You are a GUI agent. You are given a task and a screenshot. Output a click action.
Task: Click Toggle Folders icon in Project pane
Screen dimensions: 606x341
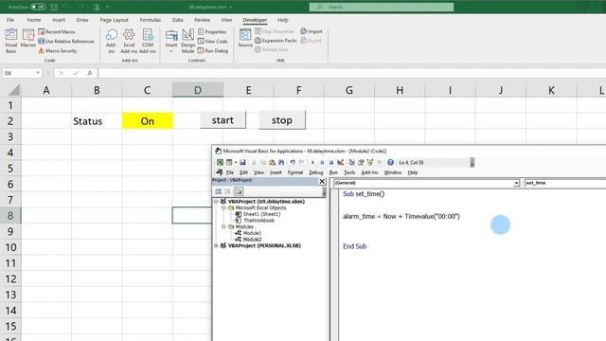(x=239, y=191)
